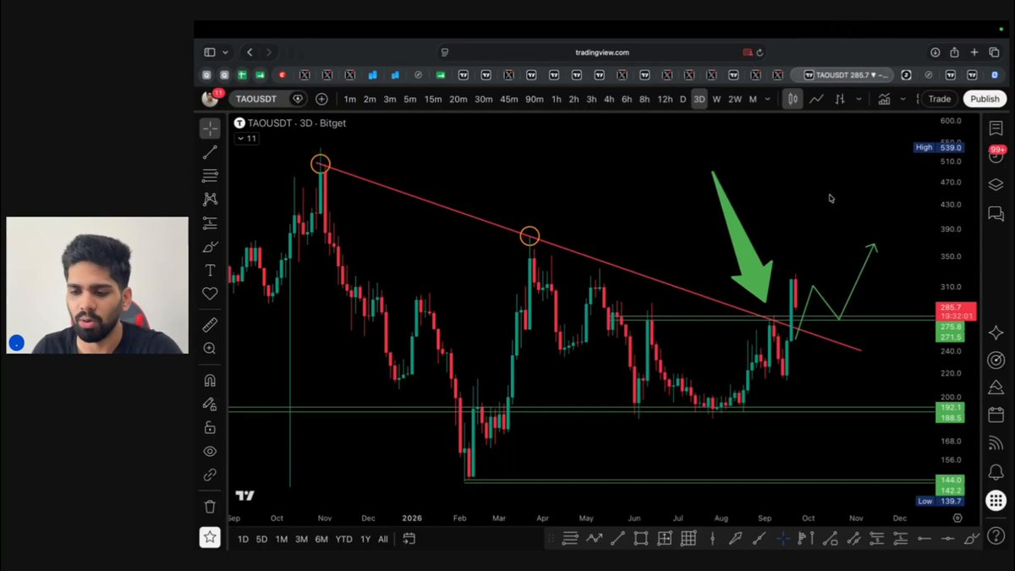
Task: Open the TAOUSDT symbol search
Action: [256, 99]
